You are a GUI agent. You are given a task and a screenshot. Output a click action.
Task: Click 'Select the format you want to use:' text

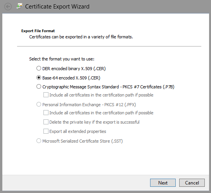click(x=62, y=59)
